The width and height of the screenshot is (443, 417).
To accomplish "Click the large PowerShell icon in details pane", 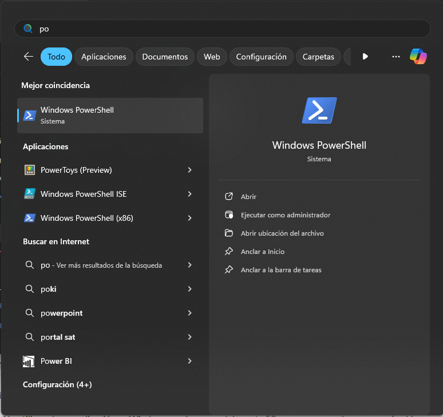I will coord(319,110).
